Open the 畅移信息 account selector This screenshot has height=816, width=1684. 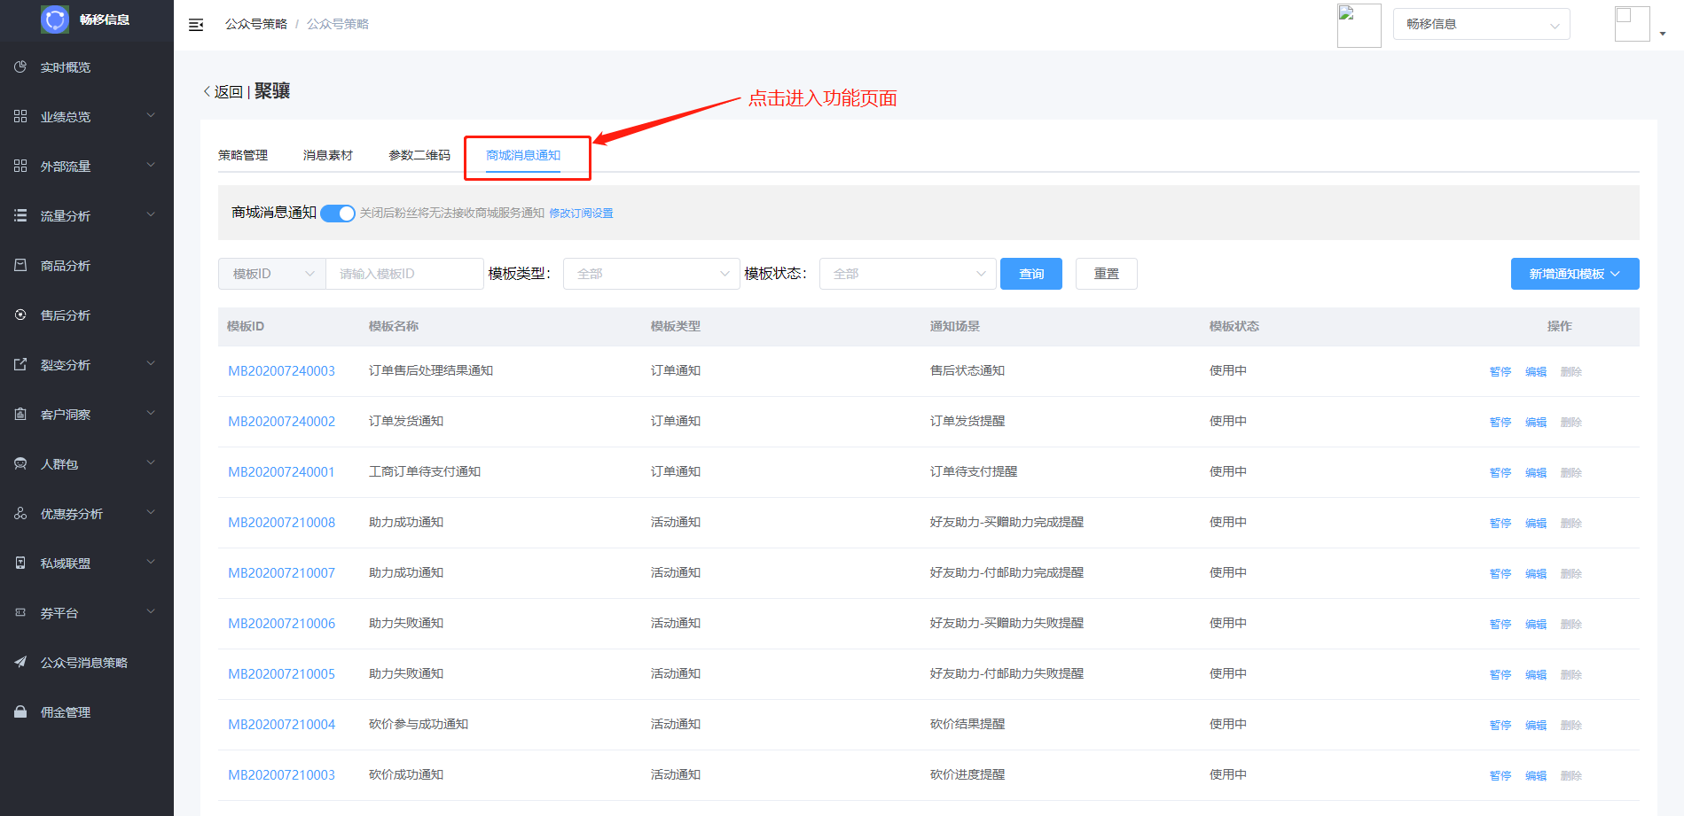[1481, 25]
